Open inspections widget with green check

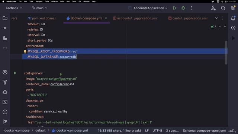tap(213, 27)
